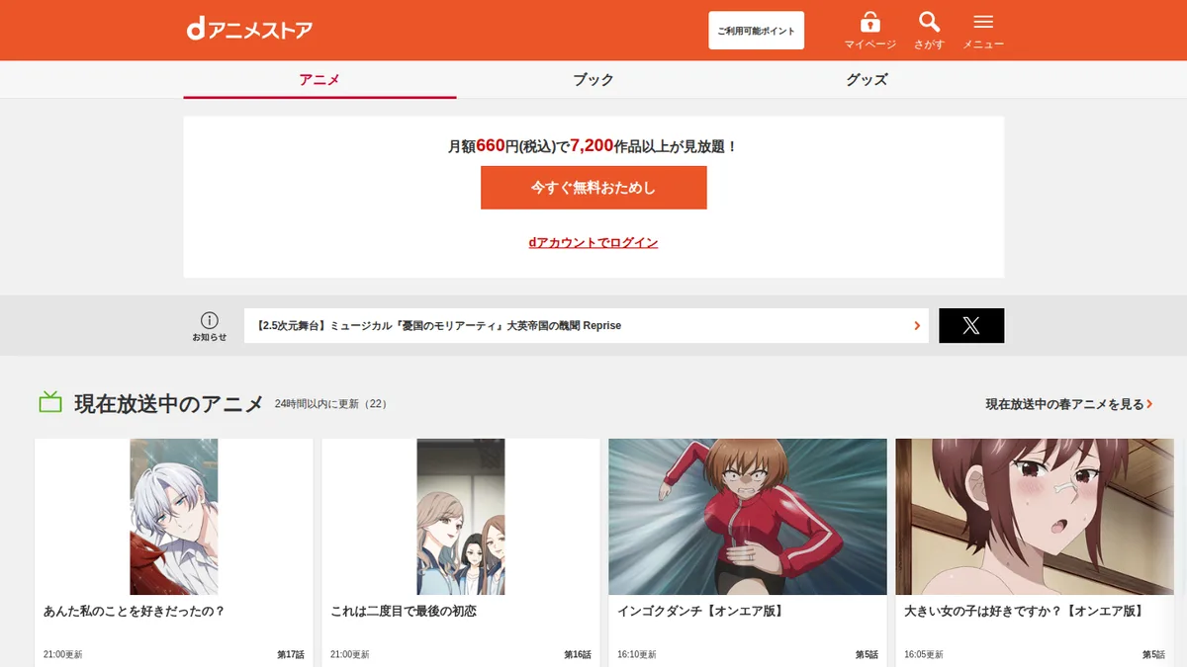Screen dimensions: 1187x667
Task: Click title あんた私のことを好きだったの？
Action: pos(135,612)
